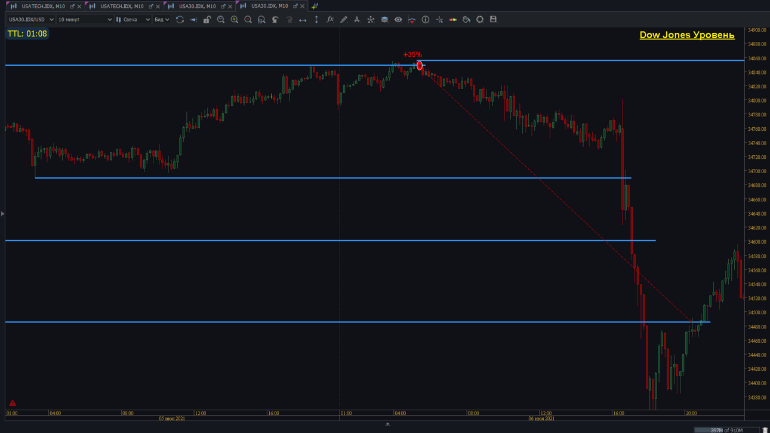The image size is (770, 433).
Task: Open the layers stack icon
Action: [384, 20]
